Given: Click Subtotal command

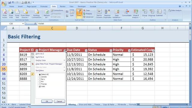Looking at the screenshot, I should 159,13.
